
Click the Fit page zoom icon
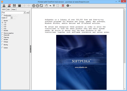click(41, 6)
